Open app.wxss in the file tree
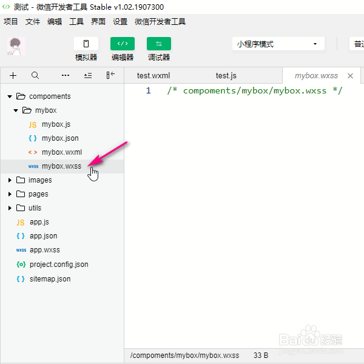 [x=62, y=250]
